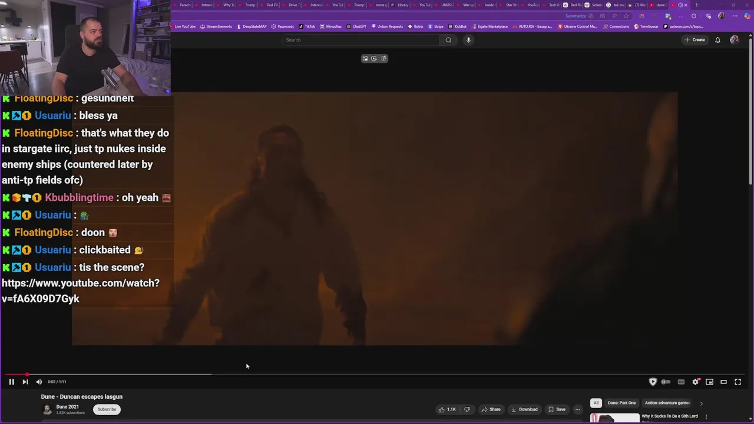Select Action-adventure games chip
The height and width of the screenshot is (424, 754).
tap(667, 403)
